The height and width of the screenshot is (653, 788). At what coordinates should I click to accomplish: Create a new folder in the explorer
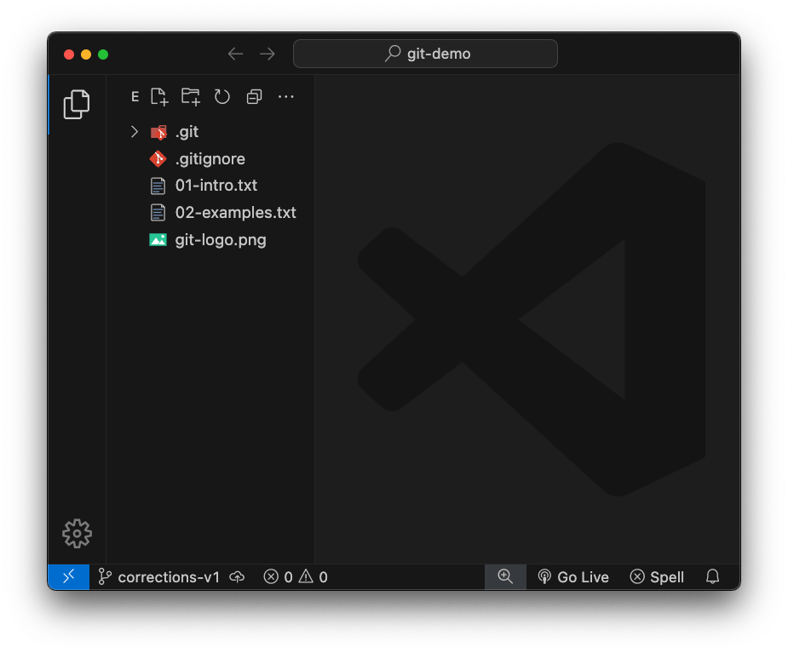tap(191, 96)
